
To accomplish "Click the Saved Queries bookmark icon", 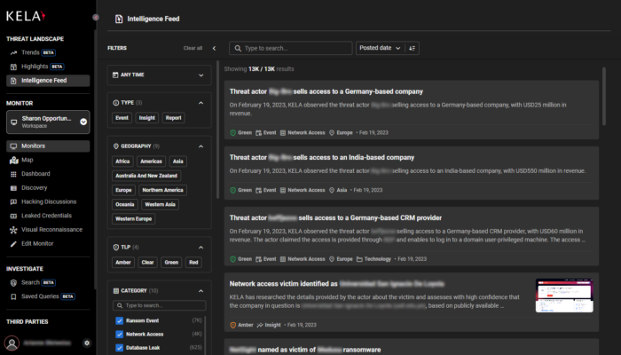I will pos(13,296).
